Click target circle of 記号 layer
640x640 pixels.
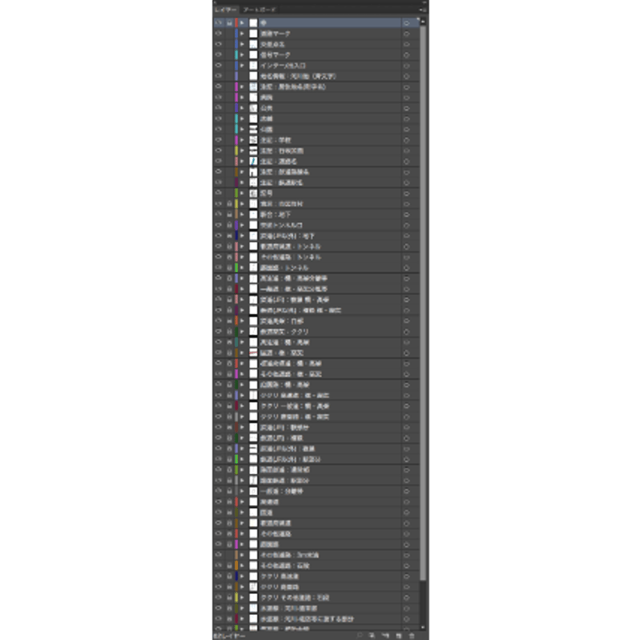pos(406,193)
